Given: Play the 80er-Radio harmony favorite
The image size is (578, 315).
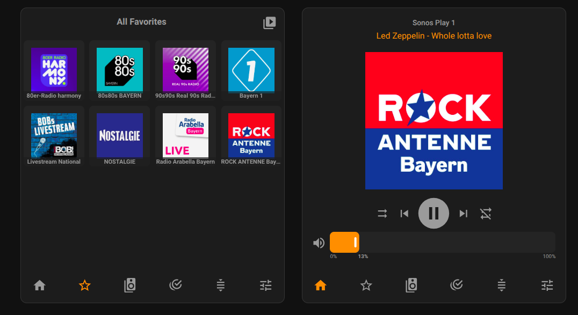Looking at the screenshot, I should [54, 70].
